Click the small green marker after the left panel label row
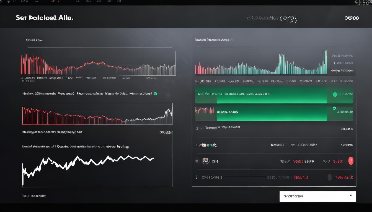Image resolution: width=372 pixels, height=212 pixels. click(x=155, y=93)
